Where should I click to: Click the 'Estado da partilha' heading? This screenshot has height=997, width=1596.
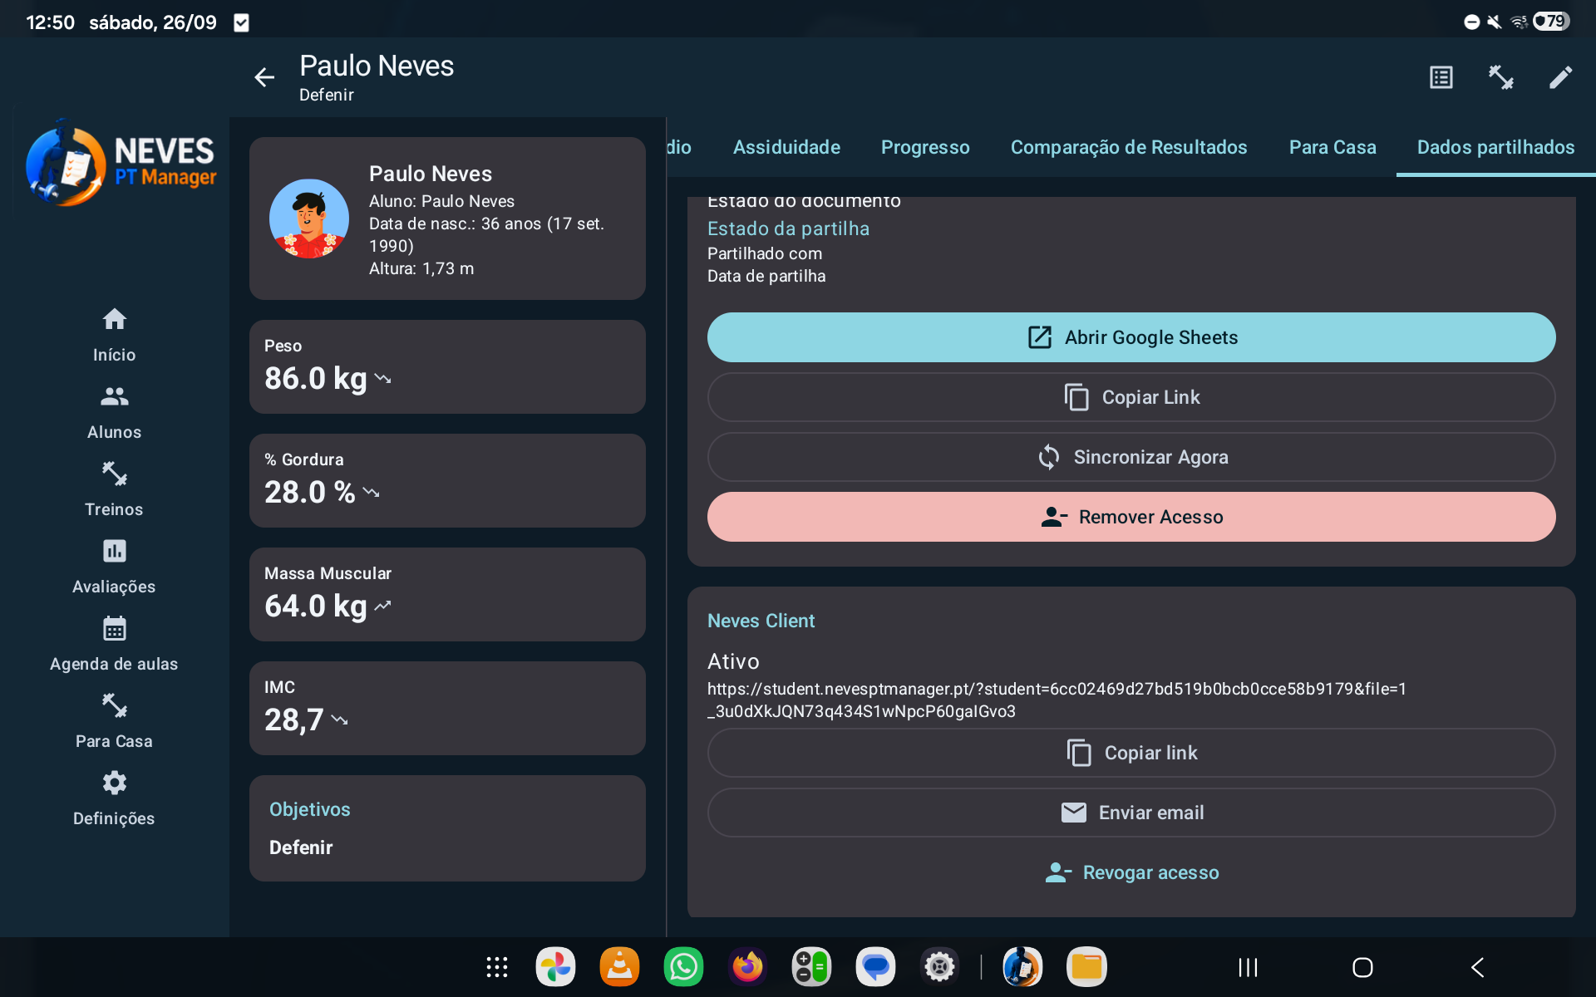(788, 228)
